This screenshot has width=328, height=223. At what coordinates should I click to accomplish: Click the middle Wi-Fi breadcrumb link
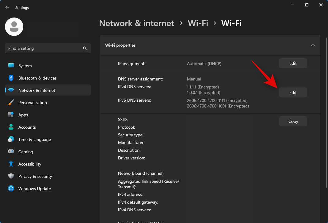click(198, 23)
